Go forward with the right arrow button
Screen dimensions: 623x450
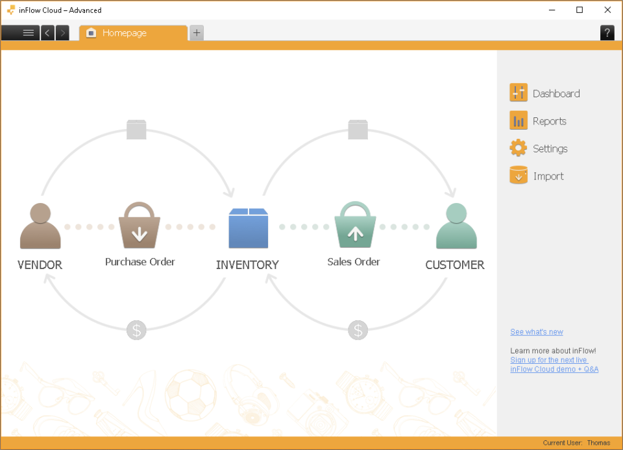[62, 33]
